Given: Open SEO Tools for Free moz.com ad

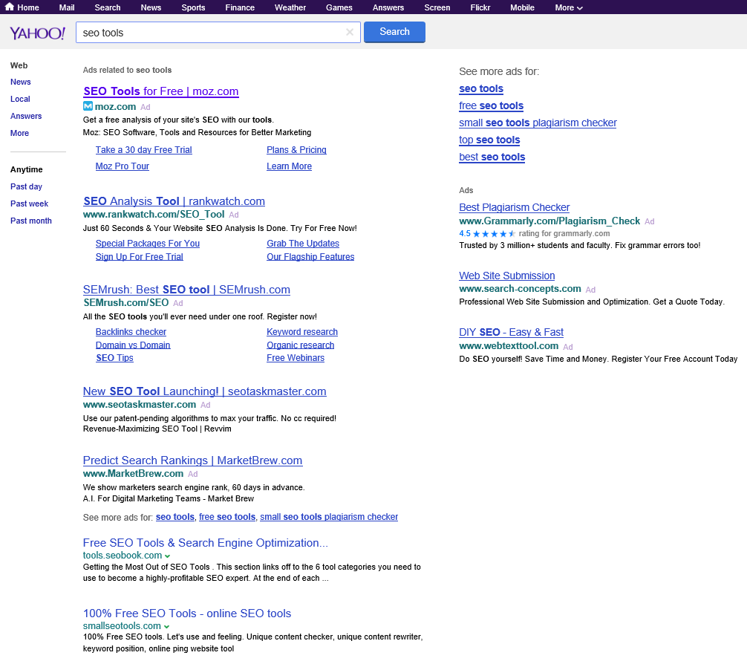Looking at the screenshot, I should [x=160, y=91].
